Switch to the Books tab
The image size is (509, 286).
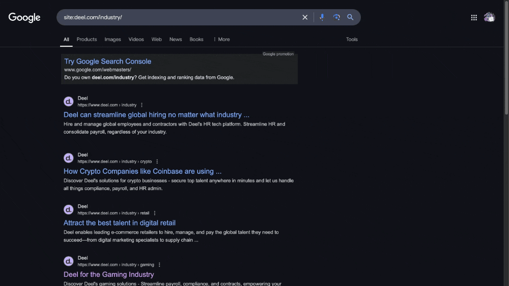[196, 40]
